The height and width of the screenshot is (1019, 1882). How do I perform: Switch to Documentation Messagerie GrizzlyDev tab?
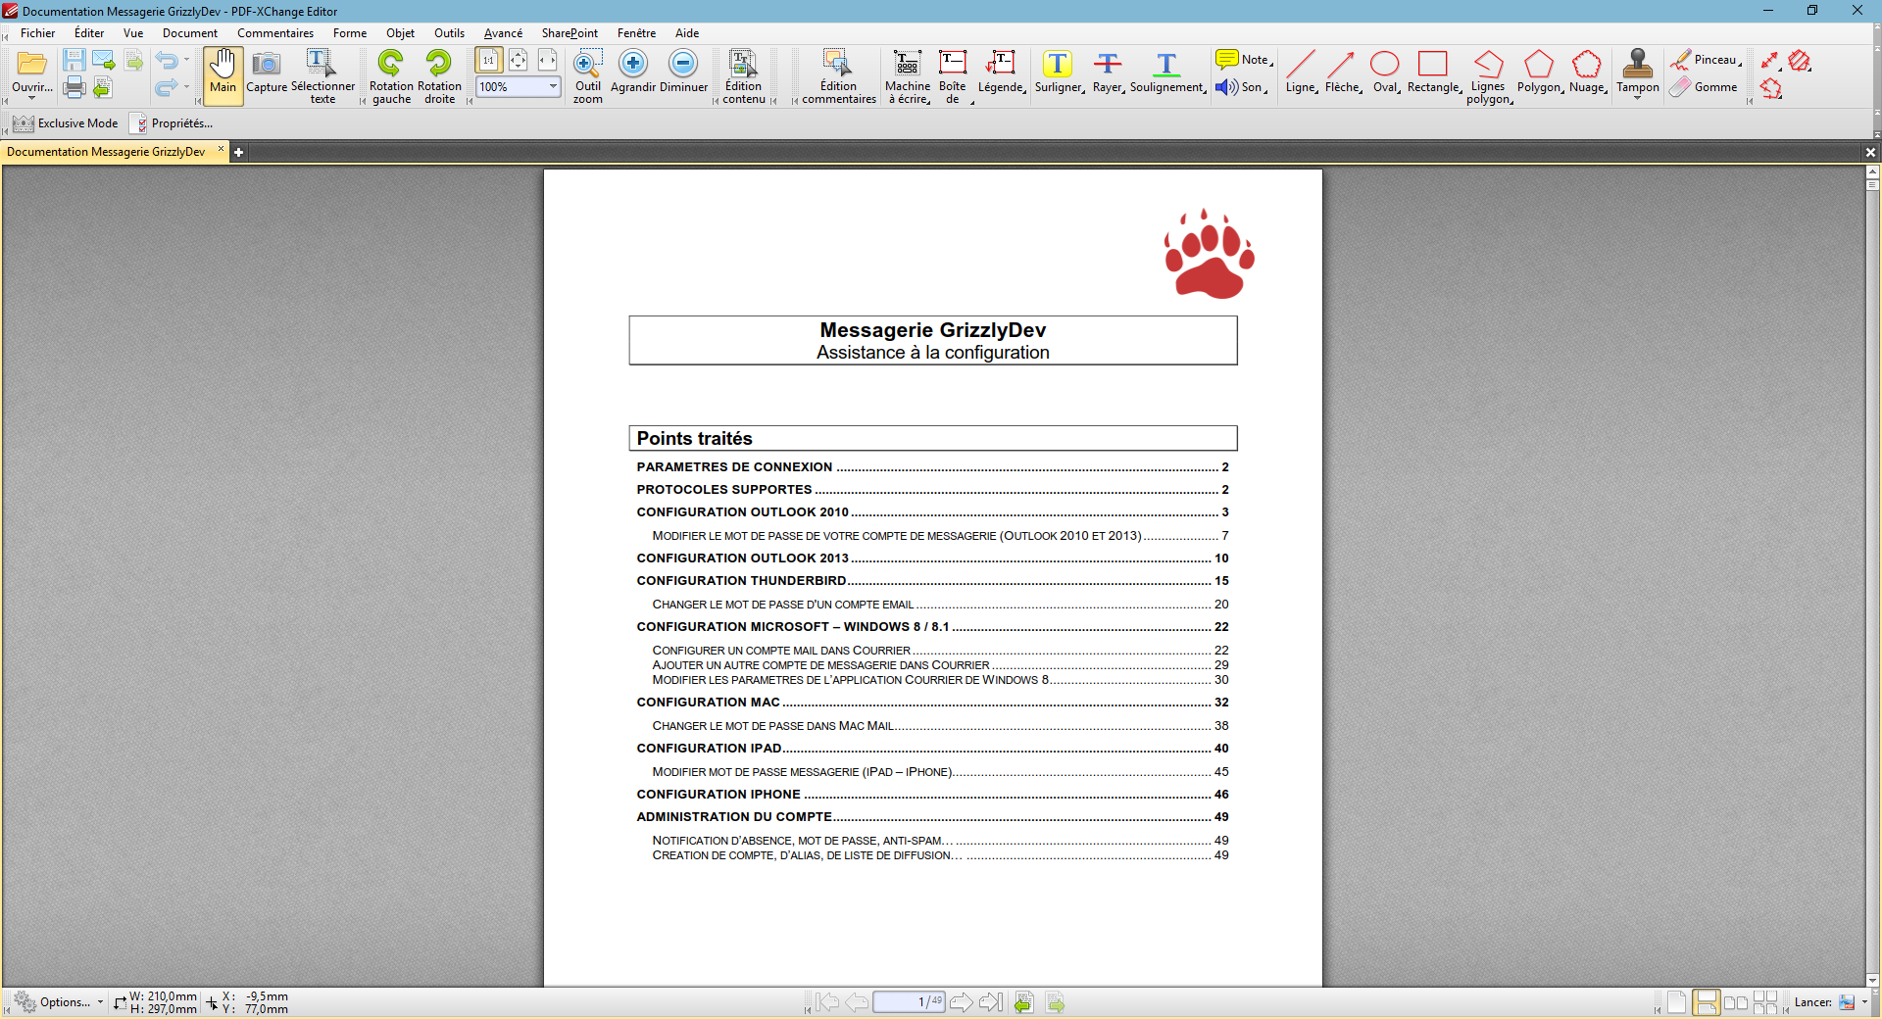pyautogui.click(x=106, y=152)
